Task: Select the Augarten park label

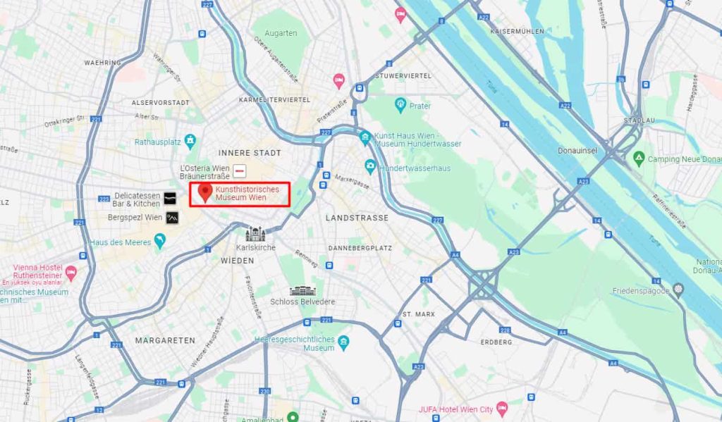Action: [x=281, y=33]
